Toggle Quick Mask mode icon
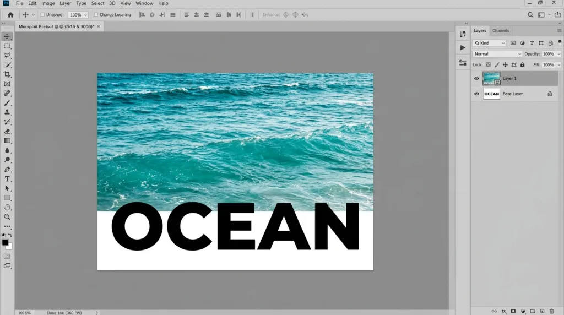Image resolution: width=564 pixels, height=315 pixels. click(7, 257)
